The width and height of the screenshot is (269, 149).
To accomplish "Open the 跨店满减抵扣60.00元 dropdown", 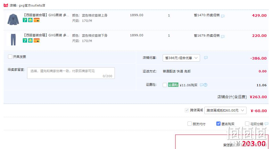I will (225, 110).
